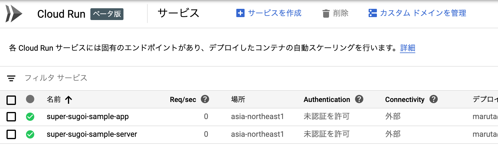498x145 pixels.
Task: Click the 場所 column header
Action: (x=238, y=99)
